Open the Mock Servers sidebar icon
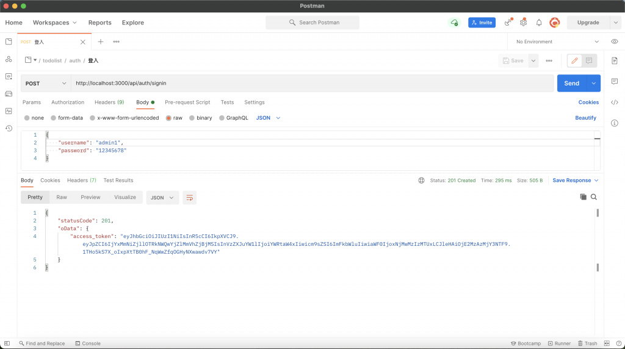625x349 pixels. pyautogui.click(x=9, y=93)
